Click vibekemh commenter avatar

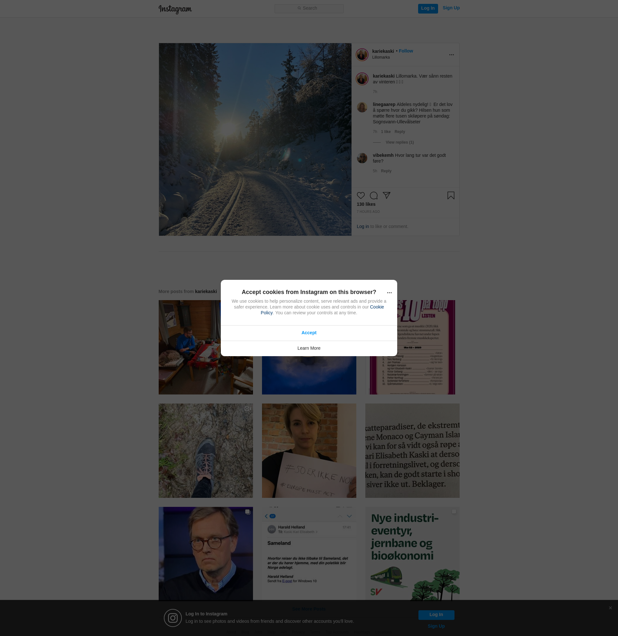[362, 158]
